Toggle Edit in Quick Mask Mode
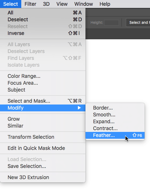 [x=43, y=148]
